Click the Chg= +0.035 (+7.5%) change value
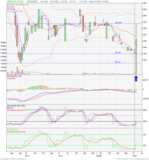 (99, 2)
